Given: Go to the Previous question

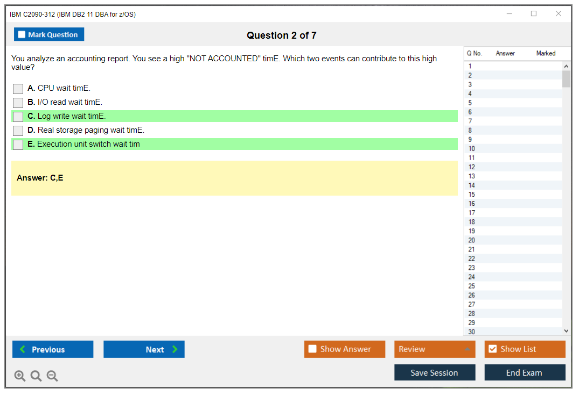Looking at the screenshot, I should coord(53,349).
